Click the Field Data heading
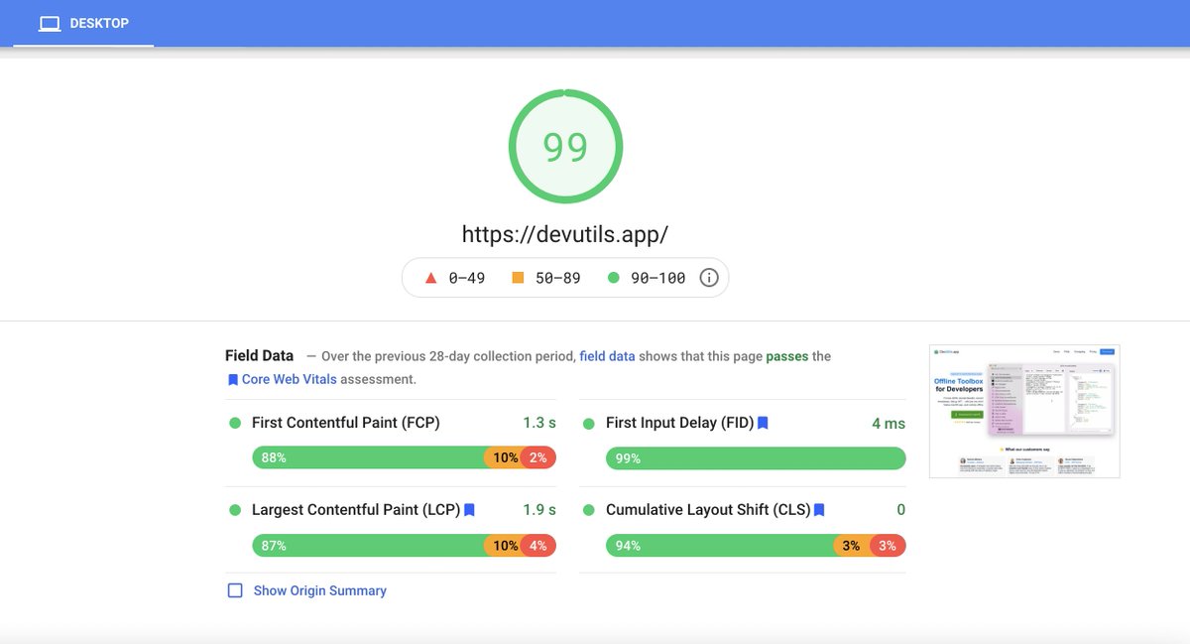This screenshot has height=644, width=1190. (x=260, y=355)
